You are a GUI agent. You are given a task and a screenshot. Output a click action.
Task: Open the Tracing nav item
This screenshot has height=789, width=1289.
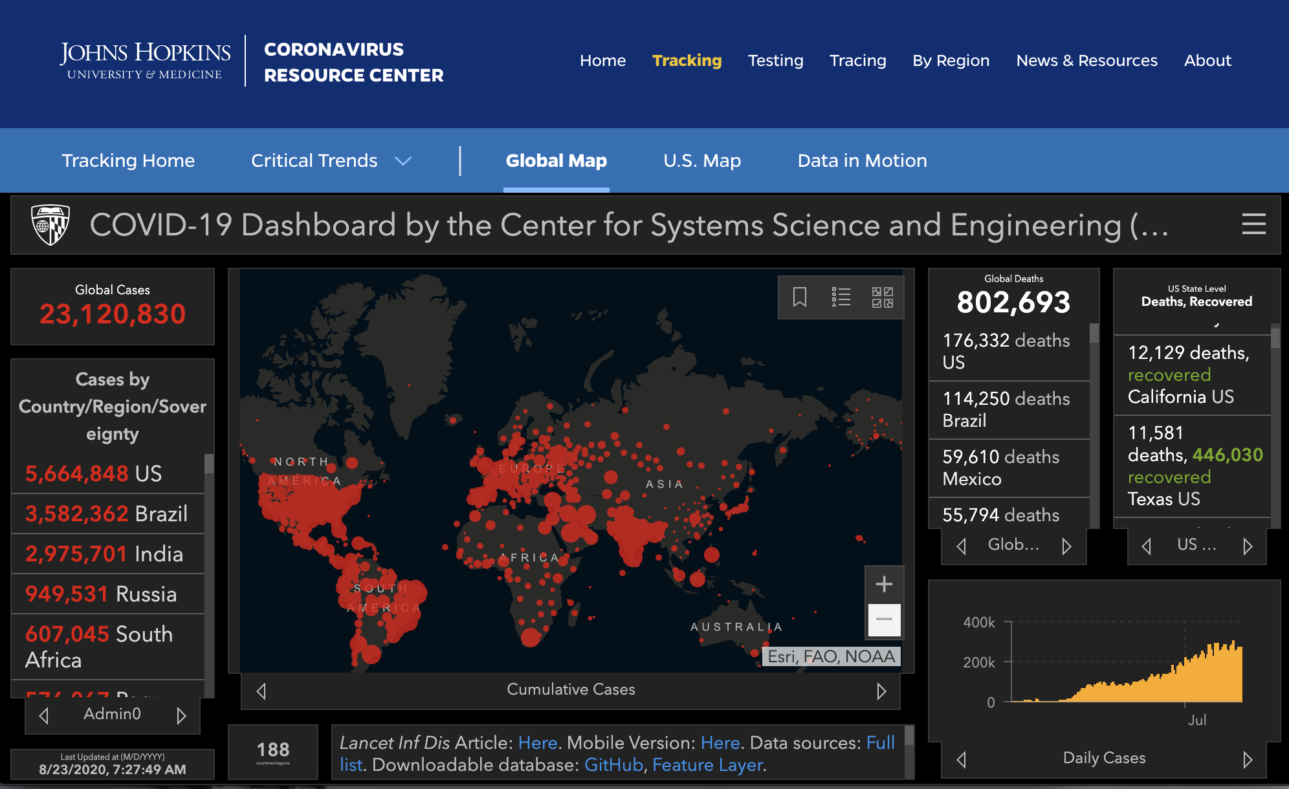857,60
